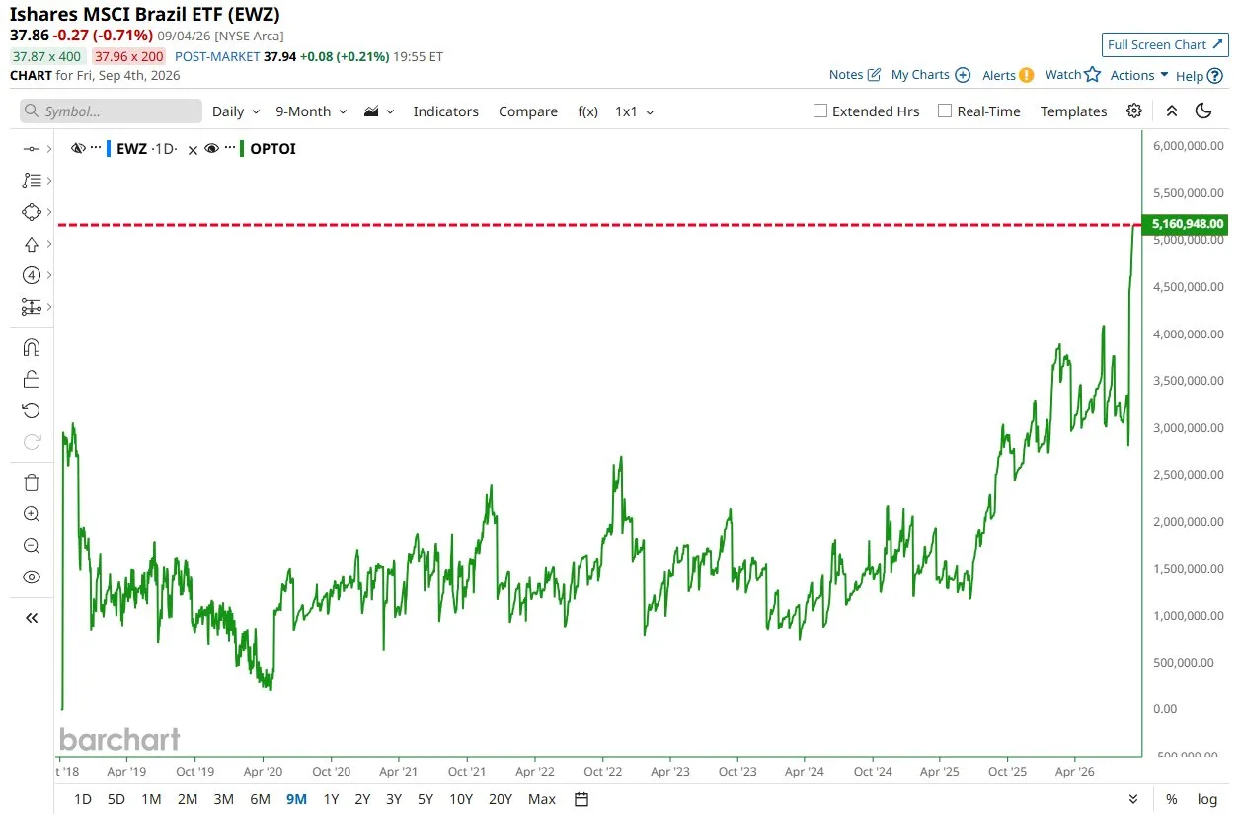Zoom out of the chart

pos(31,546)
